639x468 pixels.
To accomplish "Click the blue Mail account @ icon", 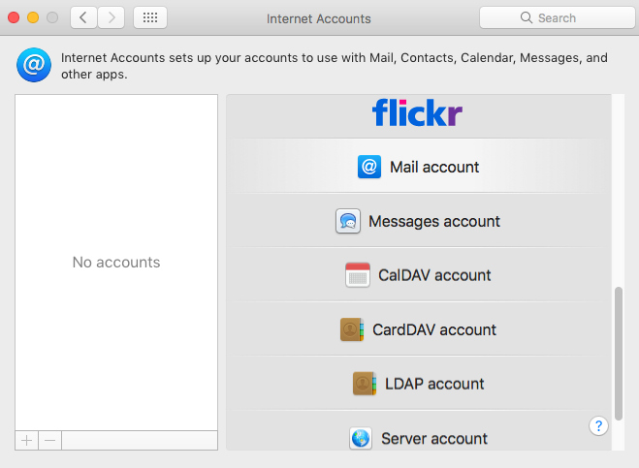I will (x=369, y=167).
